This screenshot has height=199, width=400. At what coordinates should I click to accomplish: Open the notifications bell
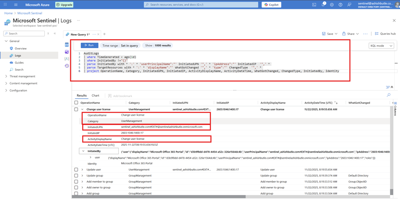(323, 5)
